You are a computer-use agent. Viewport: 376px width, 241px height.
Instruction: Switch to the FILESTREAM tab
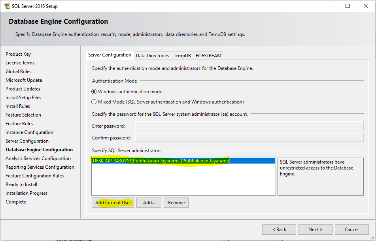coord(208,56)
